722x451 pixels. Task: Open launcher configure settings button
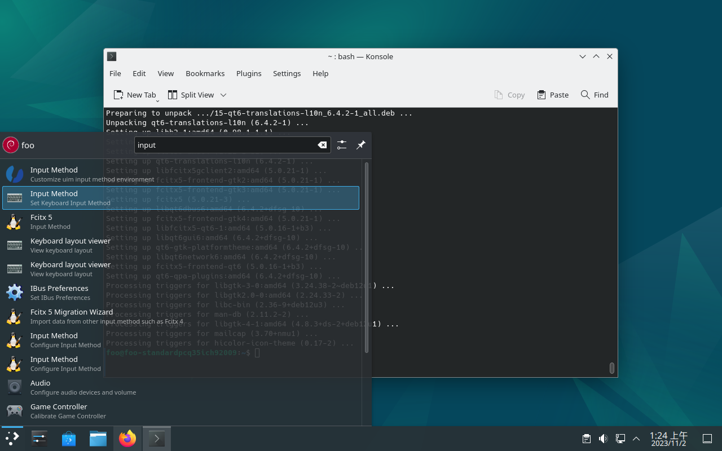pos(342,145)
